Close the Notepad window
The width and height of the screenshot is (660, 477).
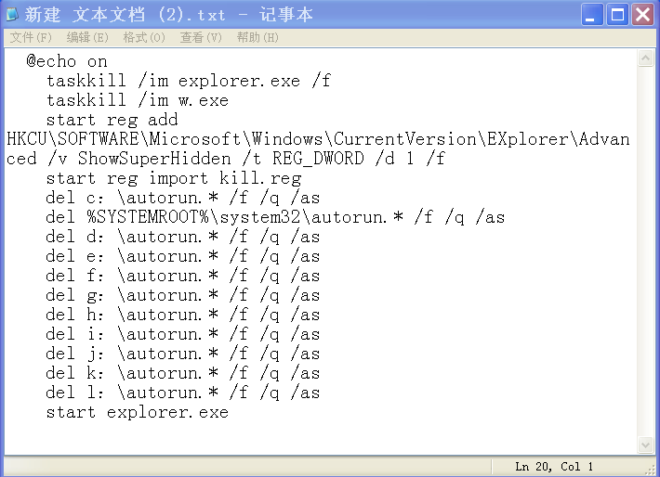click(642, 15)
